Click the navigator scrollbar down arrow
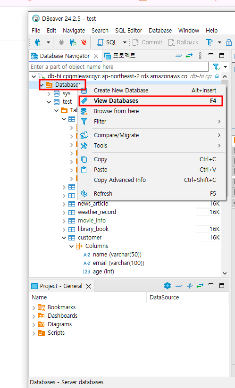 (225, 273)
